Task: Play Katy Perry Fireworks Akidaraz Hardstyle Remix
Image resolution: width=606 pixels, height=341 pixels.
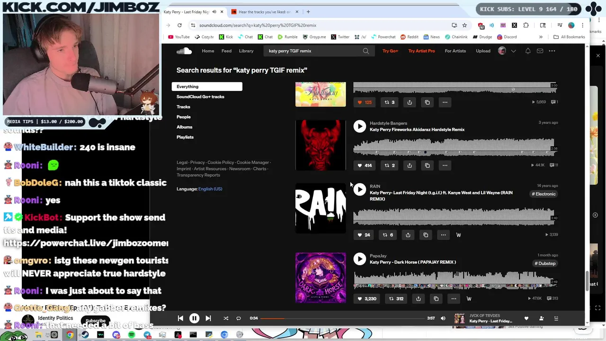Action: tap(360, 126)
